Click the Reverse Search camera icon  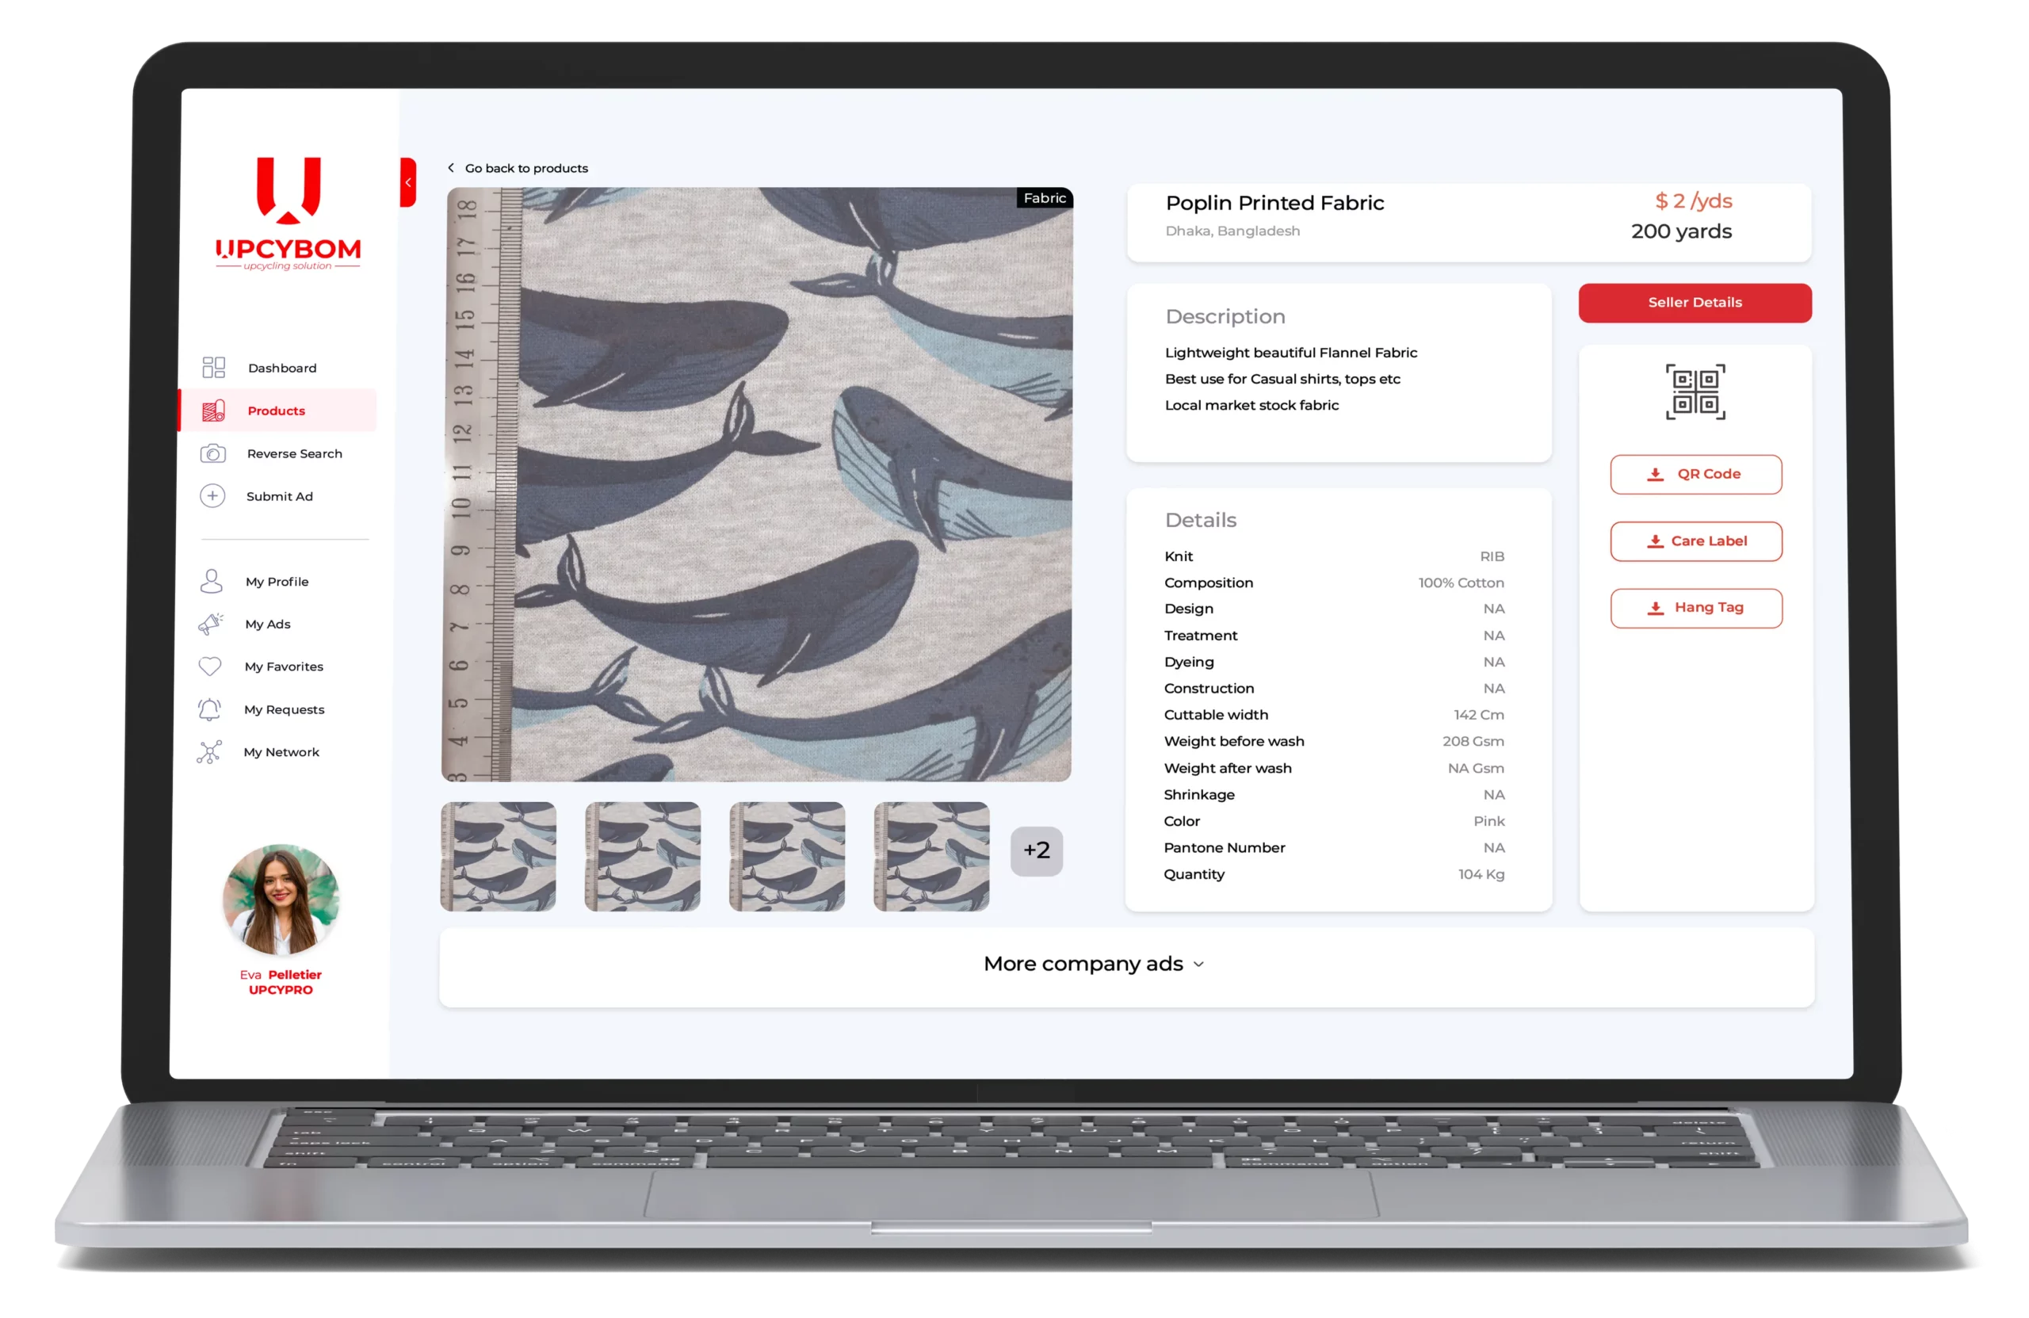click(212, 453)
